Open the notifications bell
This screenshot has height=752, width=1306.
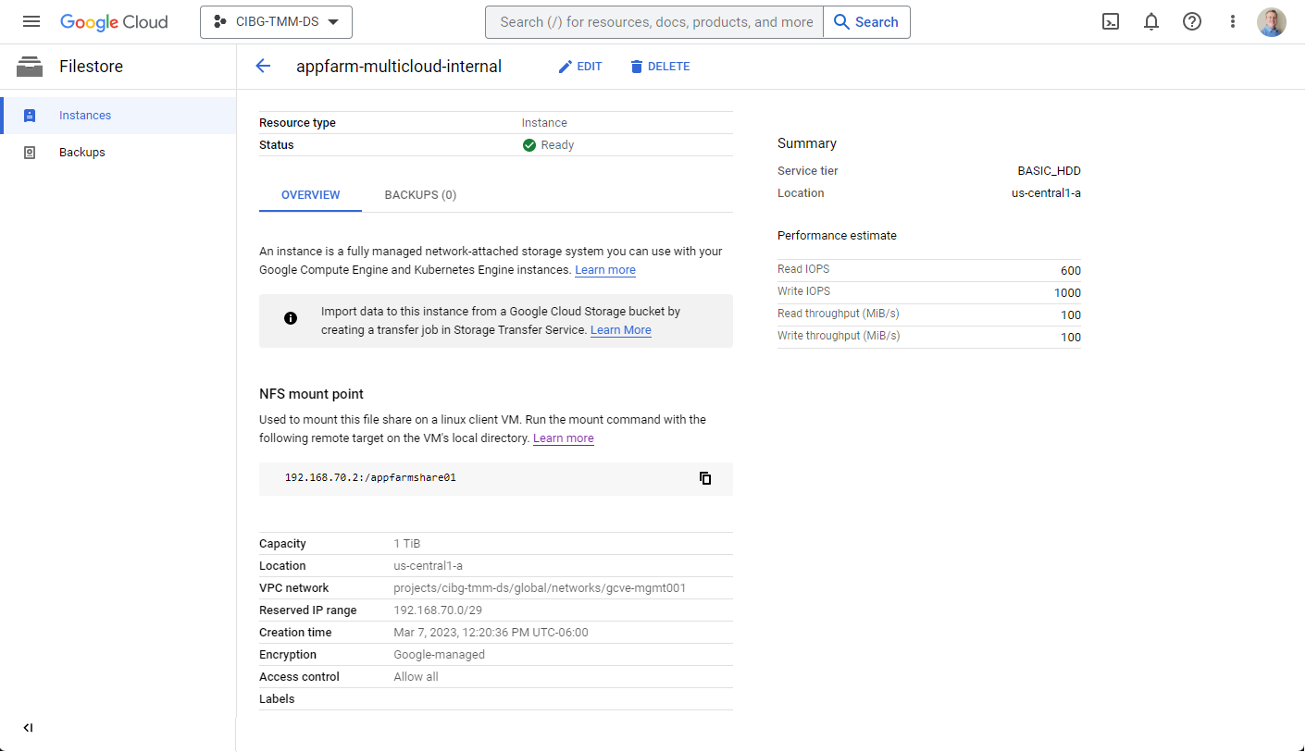[1151, 22]
